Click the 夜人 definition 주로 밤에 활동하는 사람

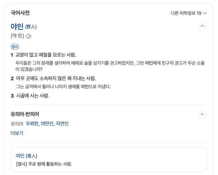pyautogui.click(x=44, y=164)
